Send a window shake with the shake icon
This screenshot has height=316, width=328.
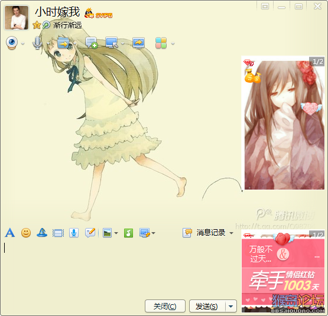[x=58, y=233]
